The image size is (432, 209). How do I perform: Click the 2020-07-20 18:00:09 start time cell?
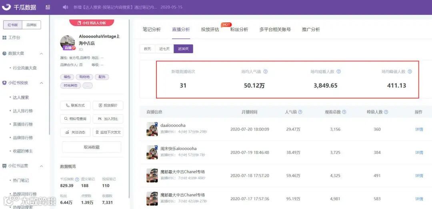[250, 129]
